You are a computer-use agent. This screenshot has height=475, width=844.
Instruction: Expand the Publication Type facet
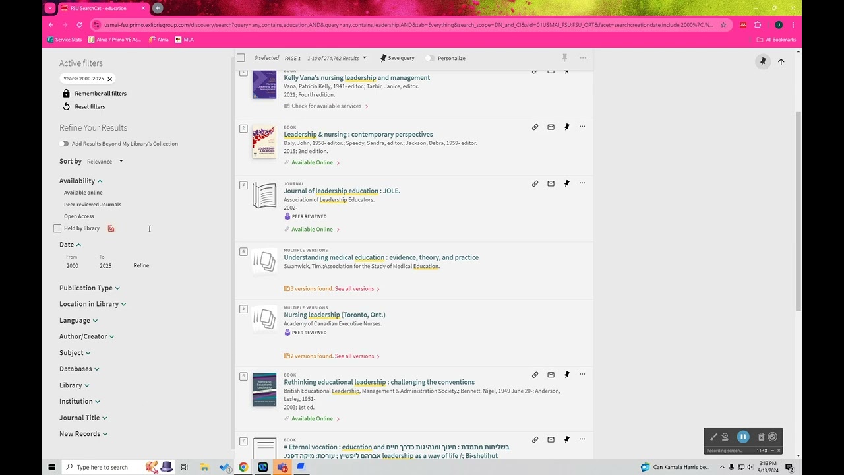point(90,288)
